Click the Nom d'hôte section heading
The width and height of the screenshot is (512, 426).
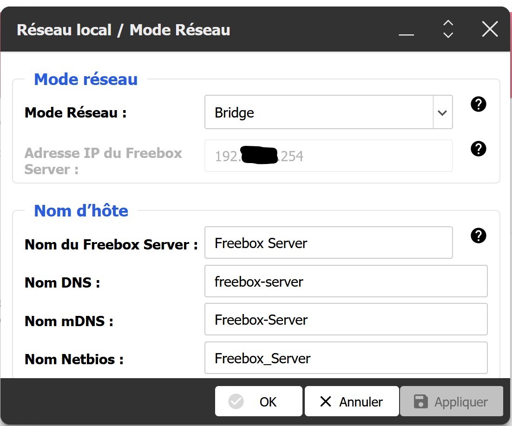[x=81, y=211]
